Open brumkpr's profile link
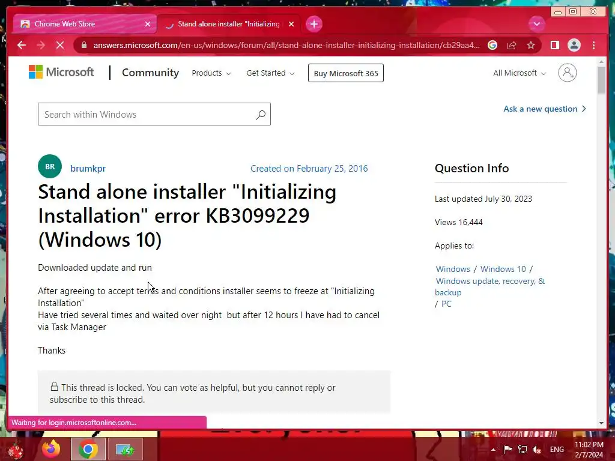The width and height of the screenshot is (615, 461). tap(88, 169)
